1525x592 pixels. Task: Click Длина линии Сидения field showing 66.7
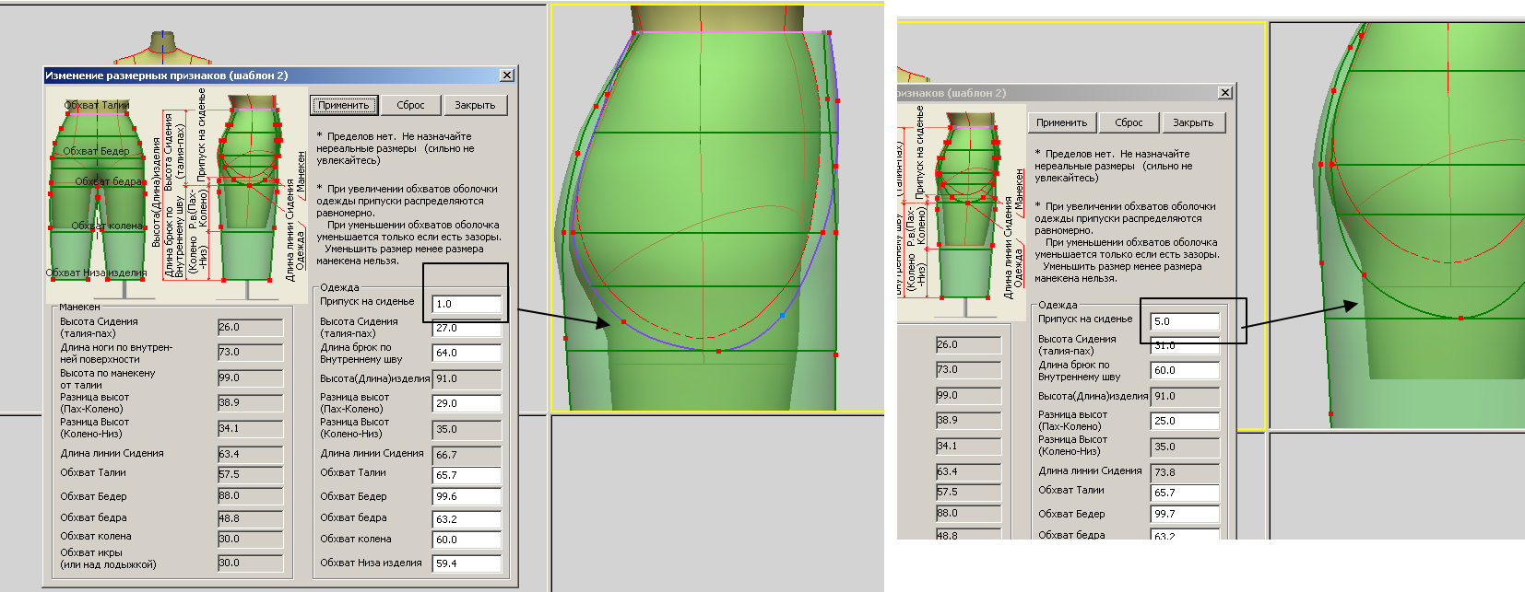[x=467, y=455]
